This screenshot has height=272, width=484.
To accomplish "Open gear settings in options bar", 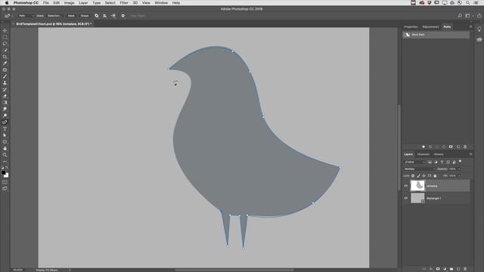I will tap(123, 16).
